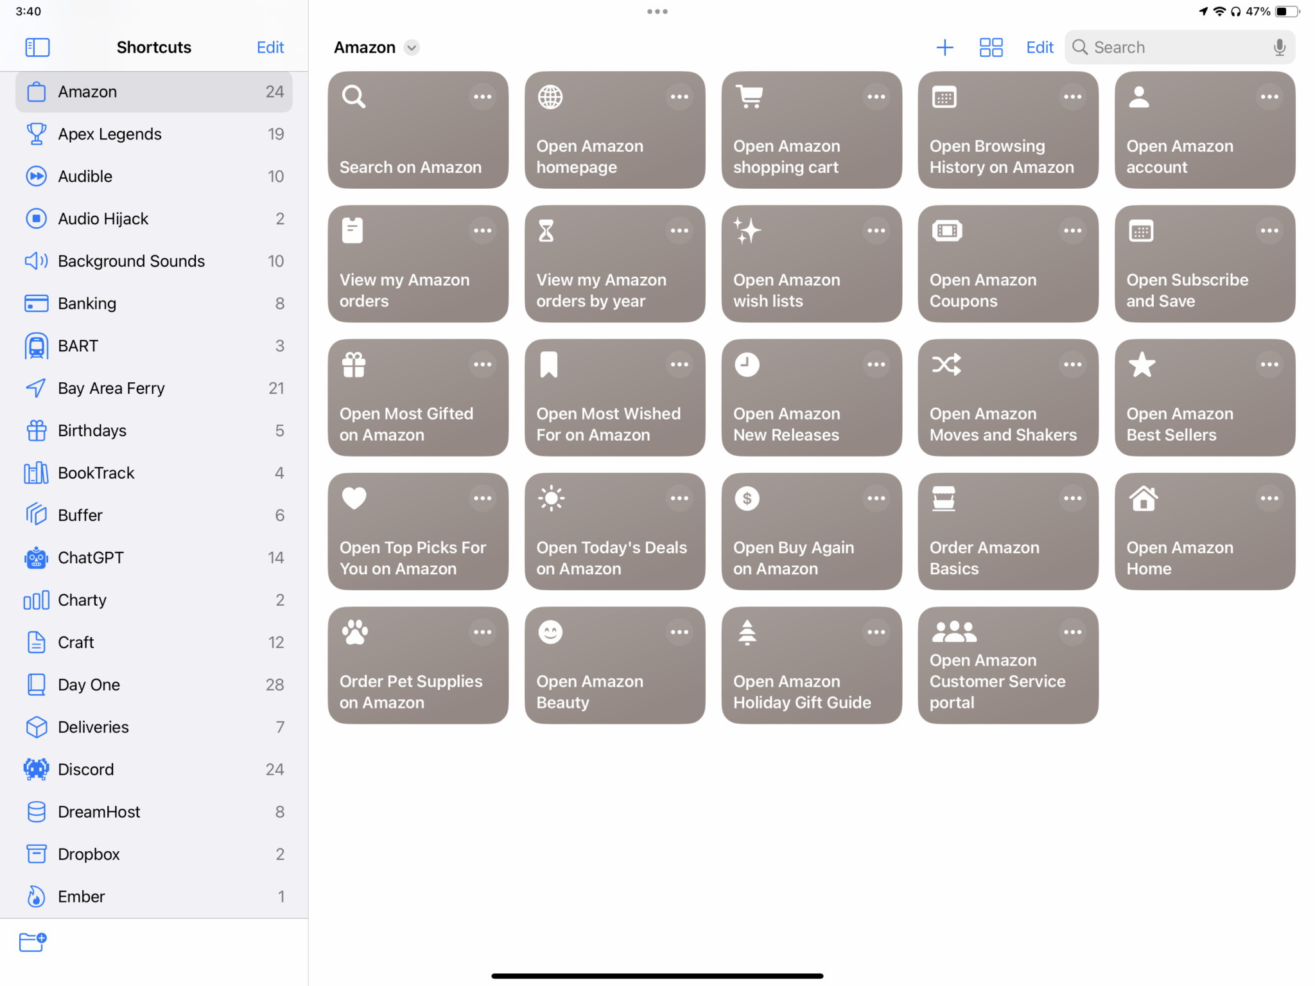Click the plus icon to add shortcut
The width and height of the screenshot is (1315, 986).
945,47
